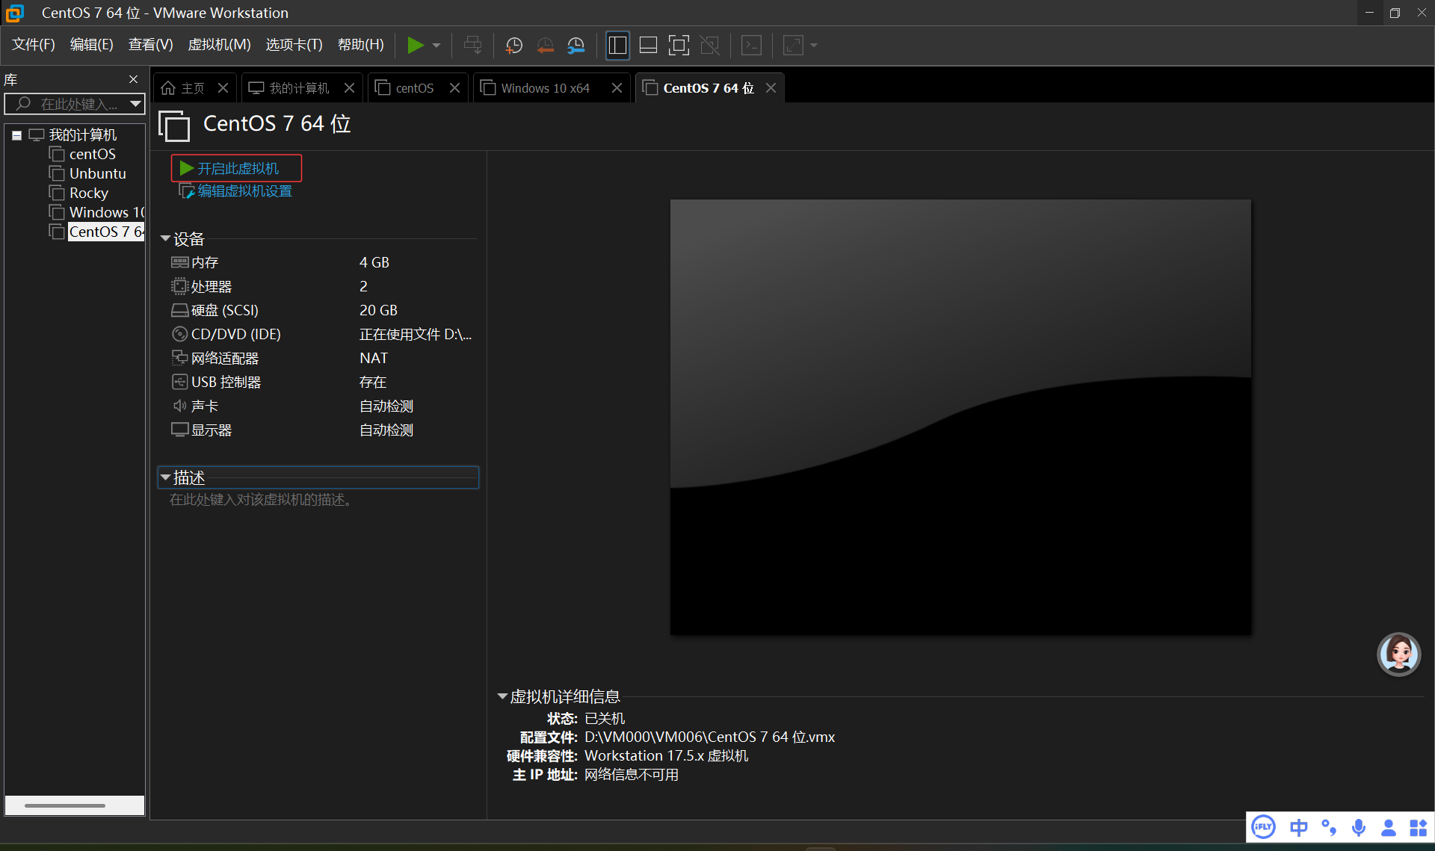Click the library panel horizontal scrollbar
Screen dimensions: 1435x851
pyautogui.click(x=65, y=805)
